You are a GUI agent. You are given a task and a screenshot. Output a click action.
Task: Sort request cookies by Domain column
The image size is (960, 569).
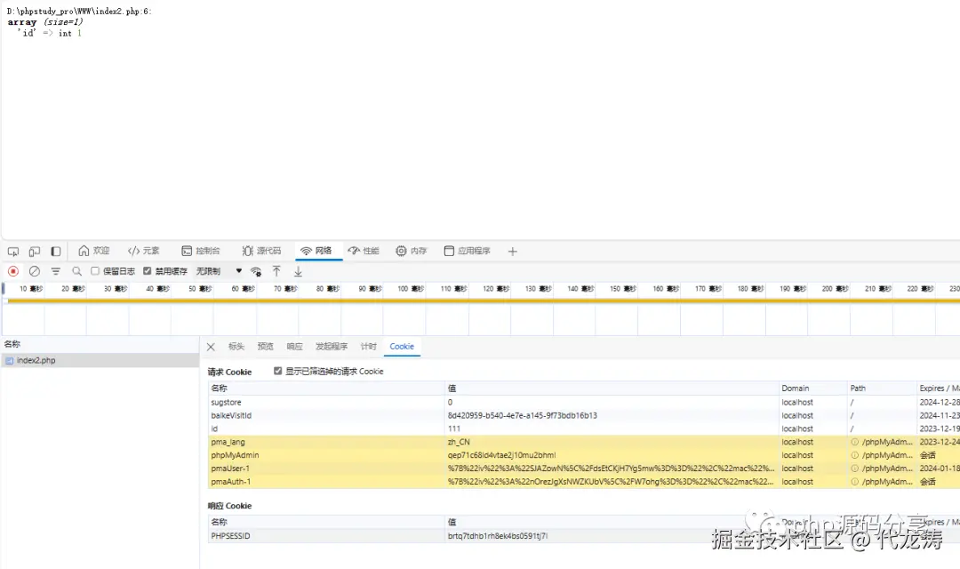812,388
